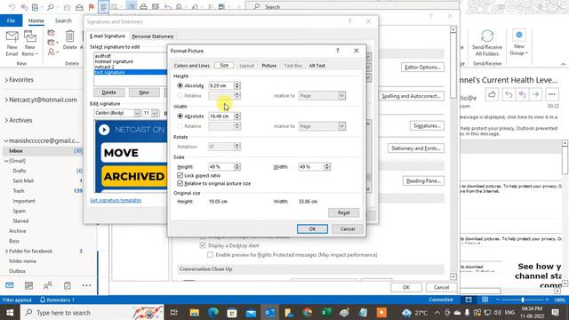Open Outlook icon on taskbar
The height and width of the screenshot is (320, 569).
point(269,312)
